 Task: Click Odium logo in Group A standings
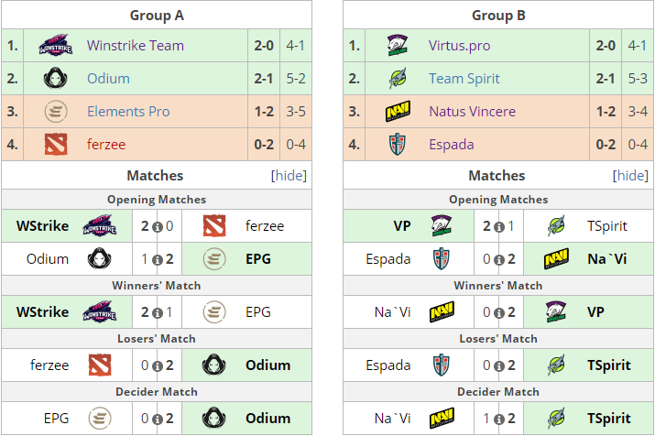click(x=56, y=79)
